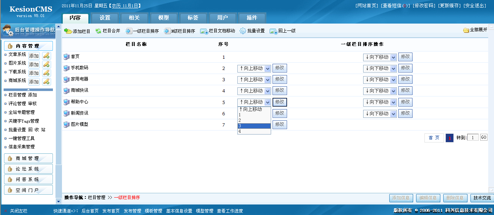Switch to the 设置 tab
494x215 pixels.
tap(105, 17)
